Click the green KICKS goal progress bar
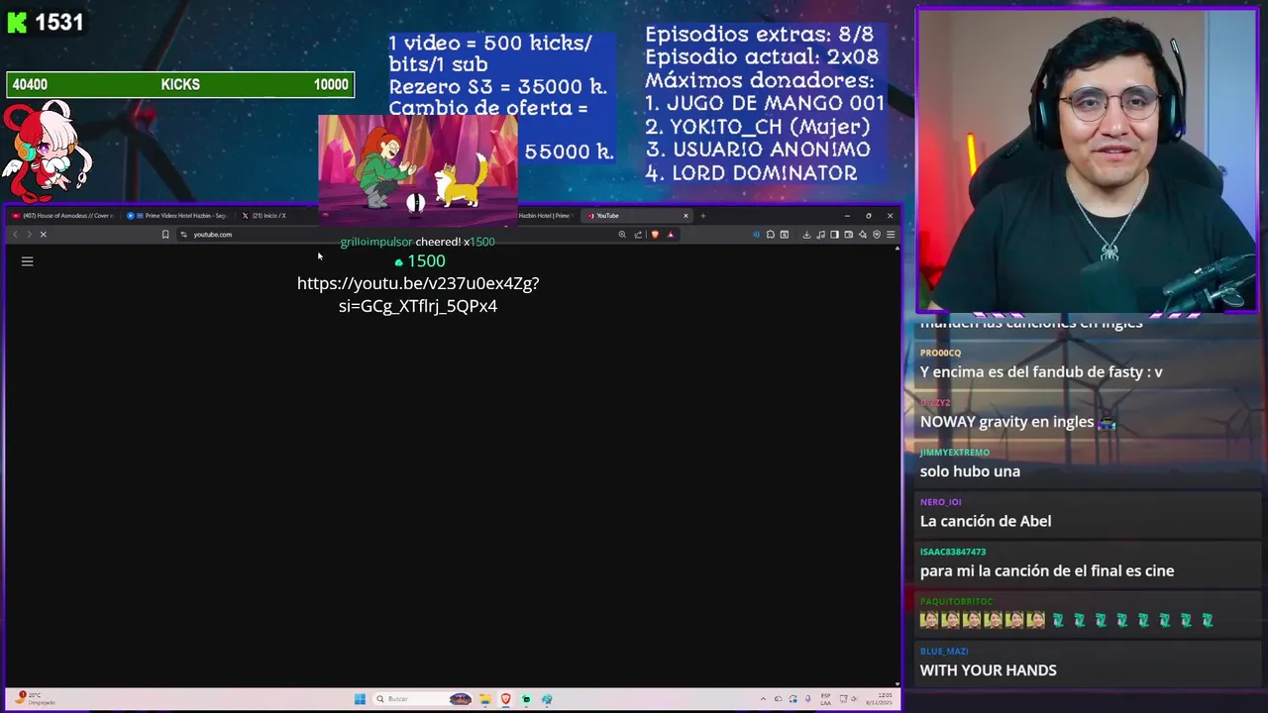The width and height of the screenshot is (1268, 713). click(180, 85)
